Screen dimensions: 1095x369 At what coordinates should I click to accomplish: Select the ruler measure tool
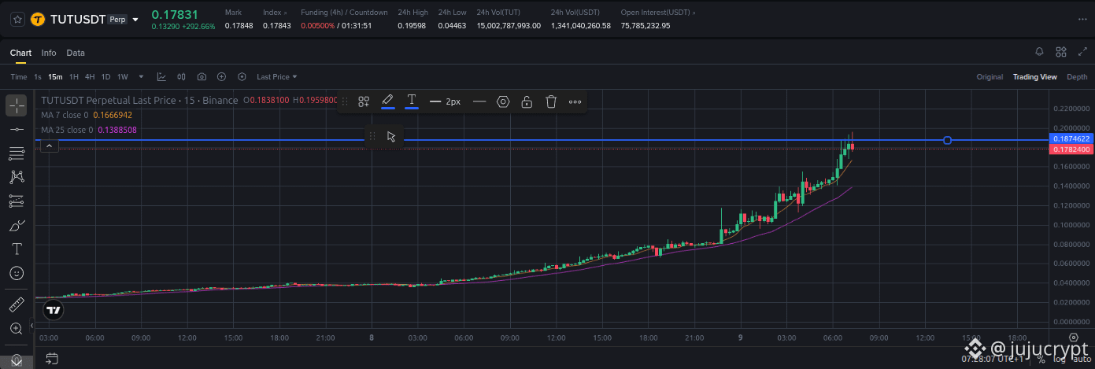tap(17, 304)
